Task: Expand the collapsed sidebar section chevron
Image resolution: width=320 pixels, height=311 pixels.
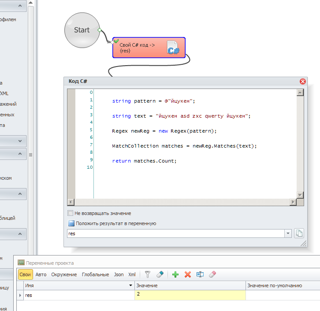Action: click(20, 141)
